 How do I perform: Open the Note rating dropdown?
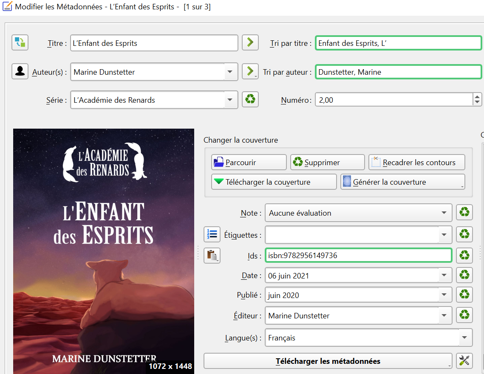444,212
